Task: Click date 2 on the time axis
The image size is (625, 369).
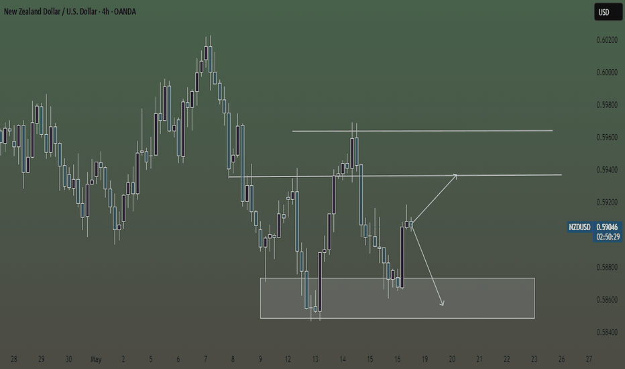Action: tap(123, 359)
